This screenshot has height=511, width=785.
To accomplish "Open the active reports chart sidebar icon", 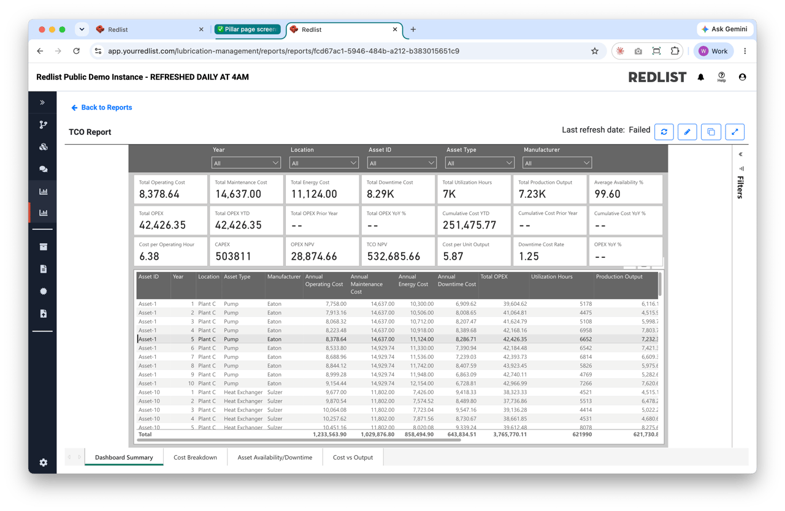I will tap(43, 213).
